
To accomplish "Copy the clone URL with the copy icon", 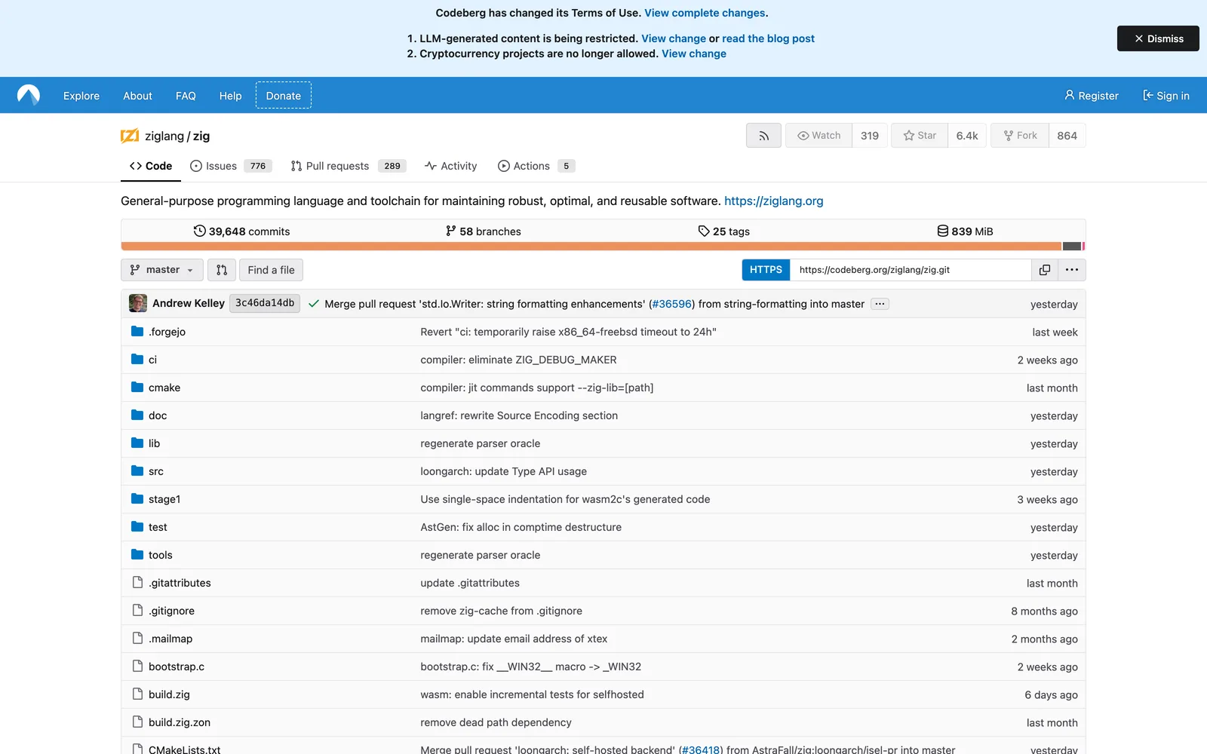I will (x=1045, y=270).
